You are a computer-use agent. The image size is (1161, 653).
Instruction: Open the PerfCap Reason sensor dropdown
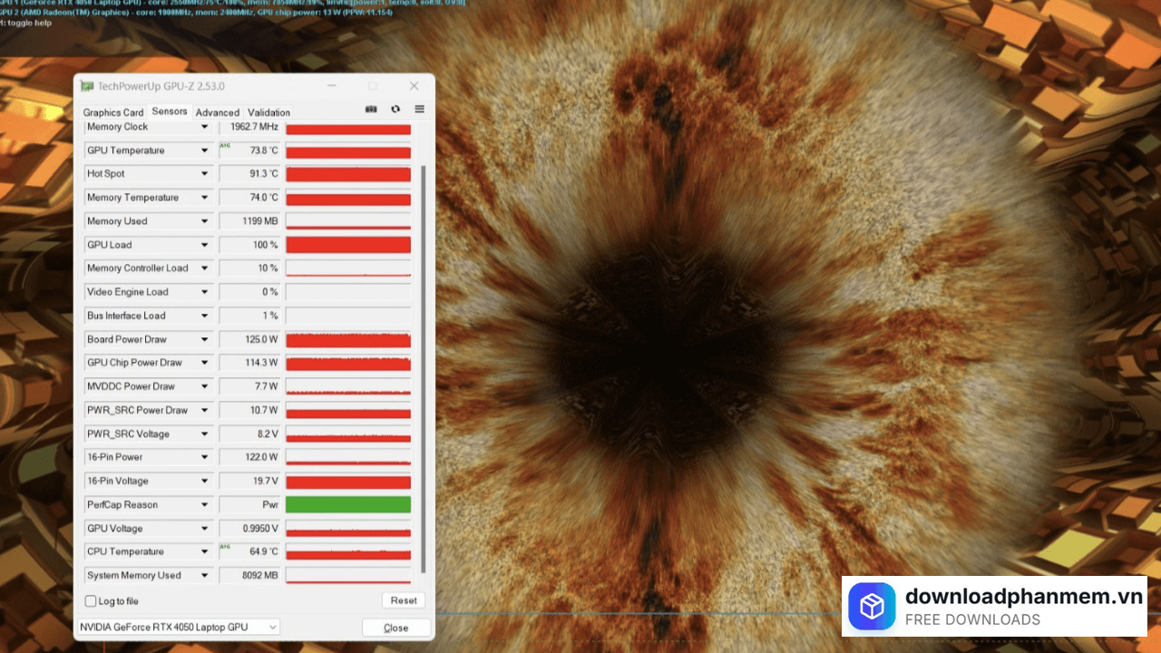click(204, 505)
